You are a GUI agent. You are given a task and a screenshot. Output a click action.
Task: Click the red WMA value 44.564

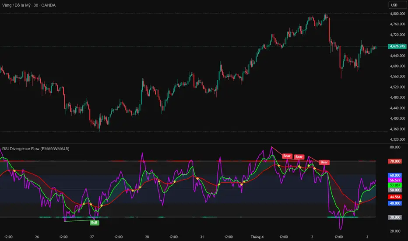tap(395, 197)
